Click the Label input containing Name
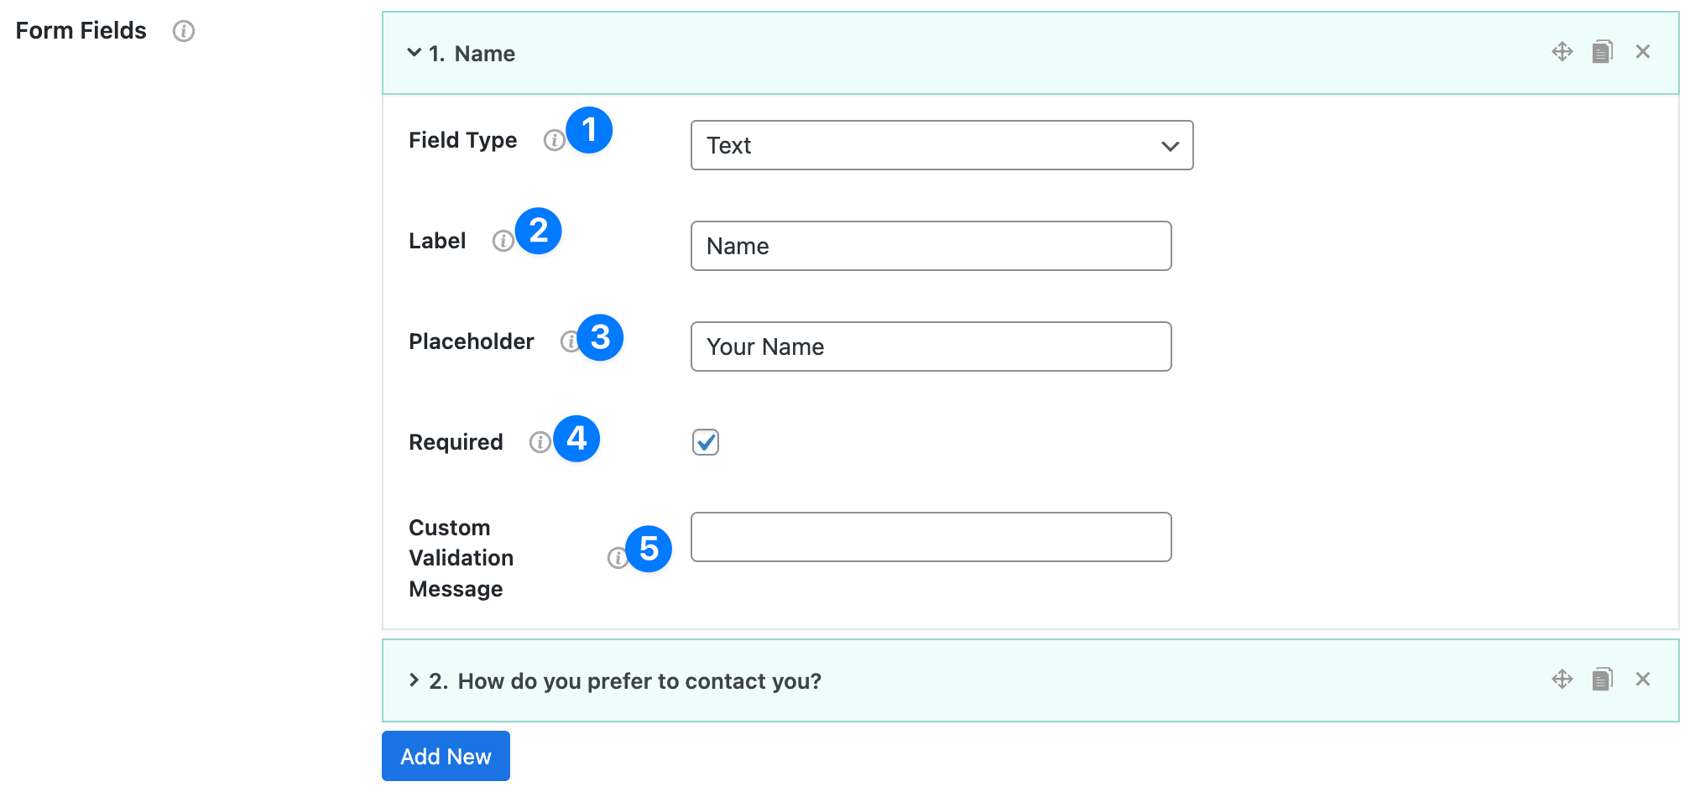Image resolution: width=1695 pixels, height=792 pixels. [x=931, y=246]
